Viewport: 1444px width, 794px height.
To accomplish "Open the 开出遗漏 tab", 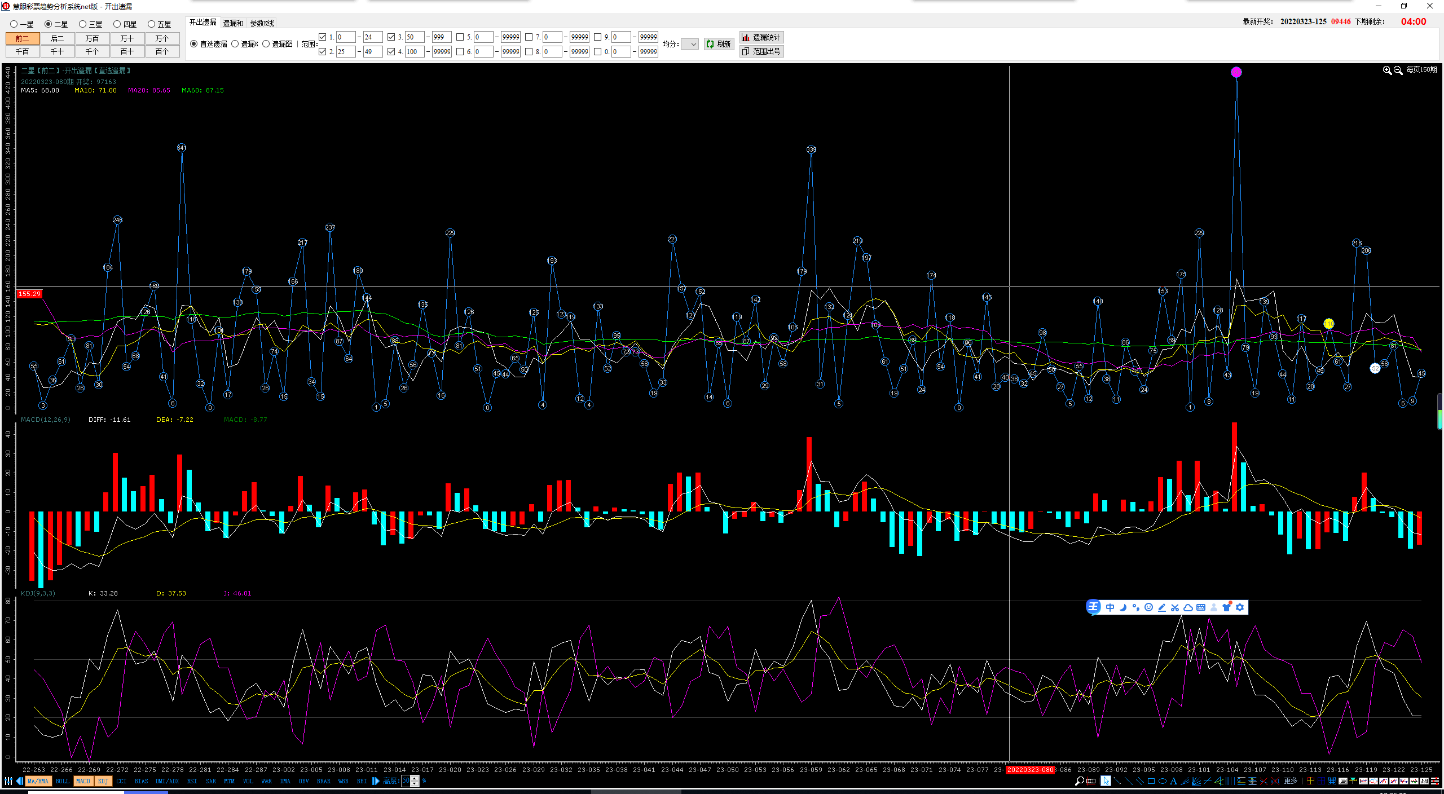I will [x=203, y=22].
